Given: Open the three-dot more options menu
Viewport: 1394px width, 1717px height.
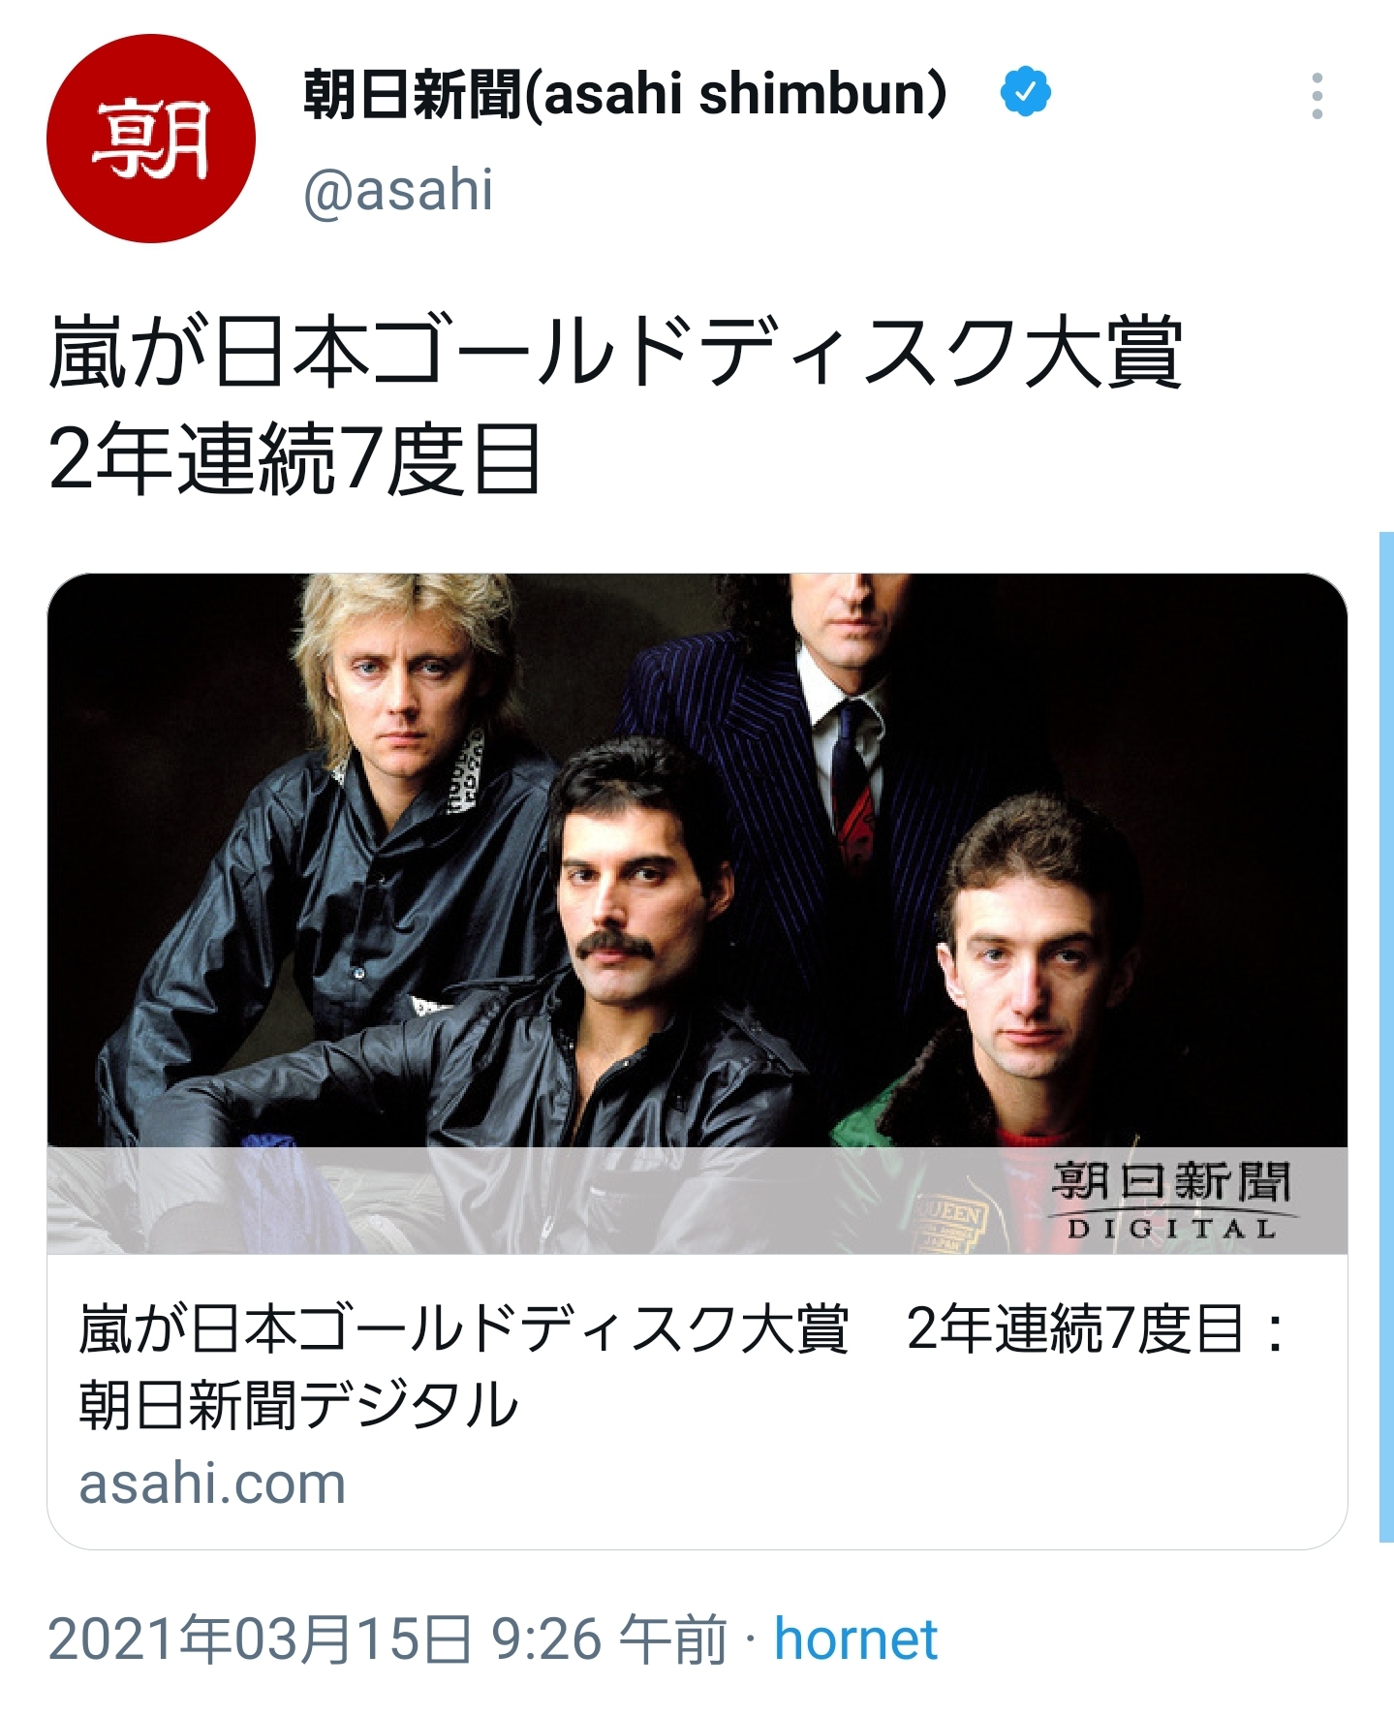Looking at the screenshot, I should (x=1317, y=96).
